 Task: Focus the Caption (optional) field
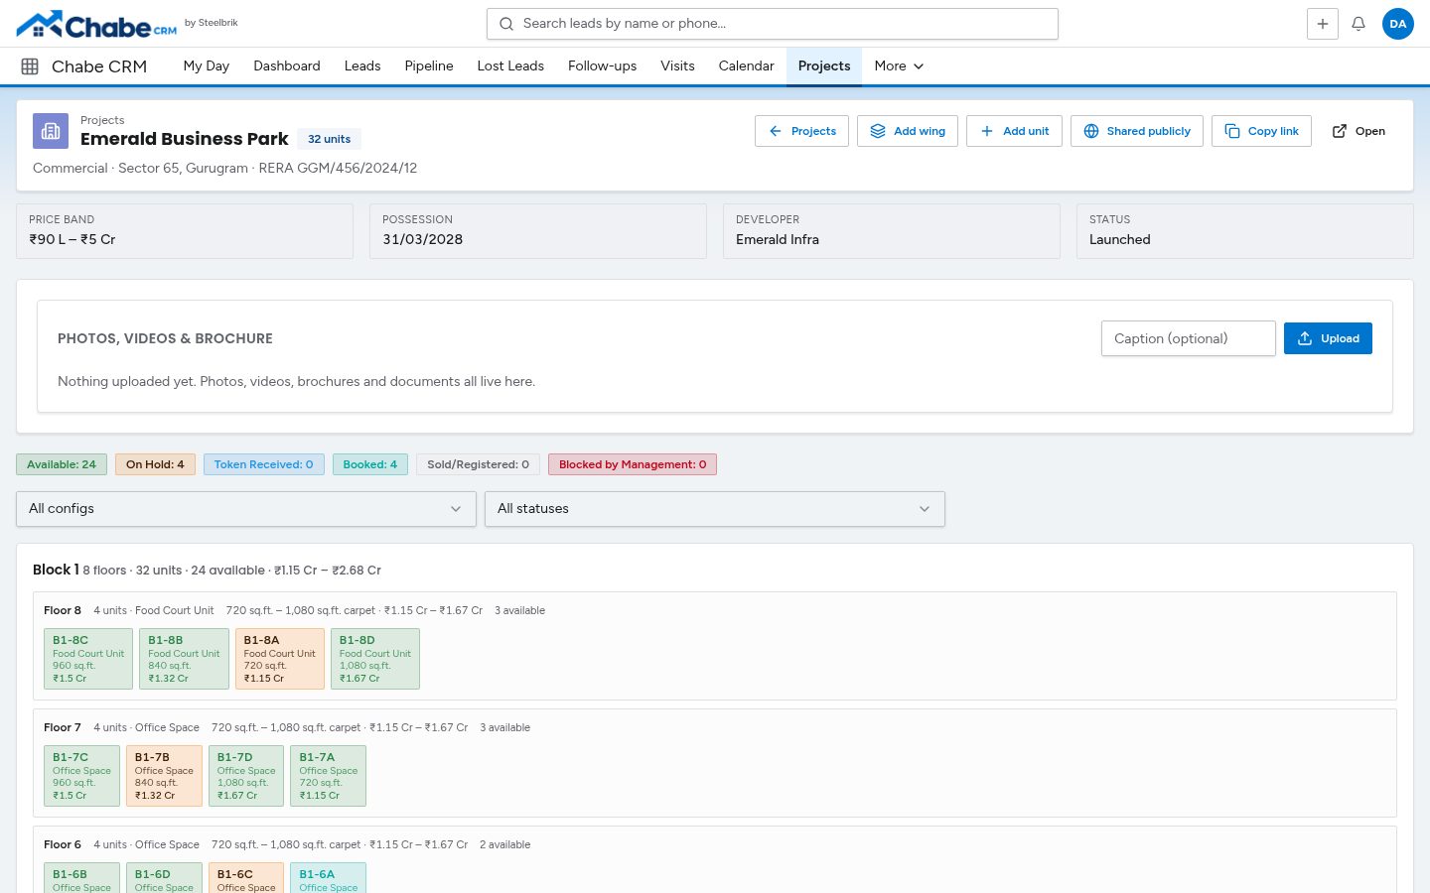click(x=1188, y=338)
